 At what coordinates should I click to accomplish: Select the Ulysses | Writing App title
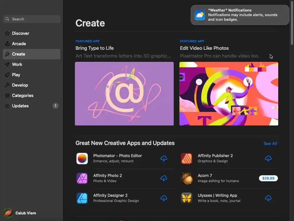pyautogui.click(x=218, y=195)
